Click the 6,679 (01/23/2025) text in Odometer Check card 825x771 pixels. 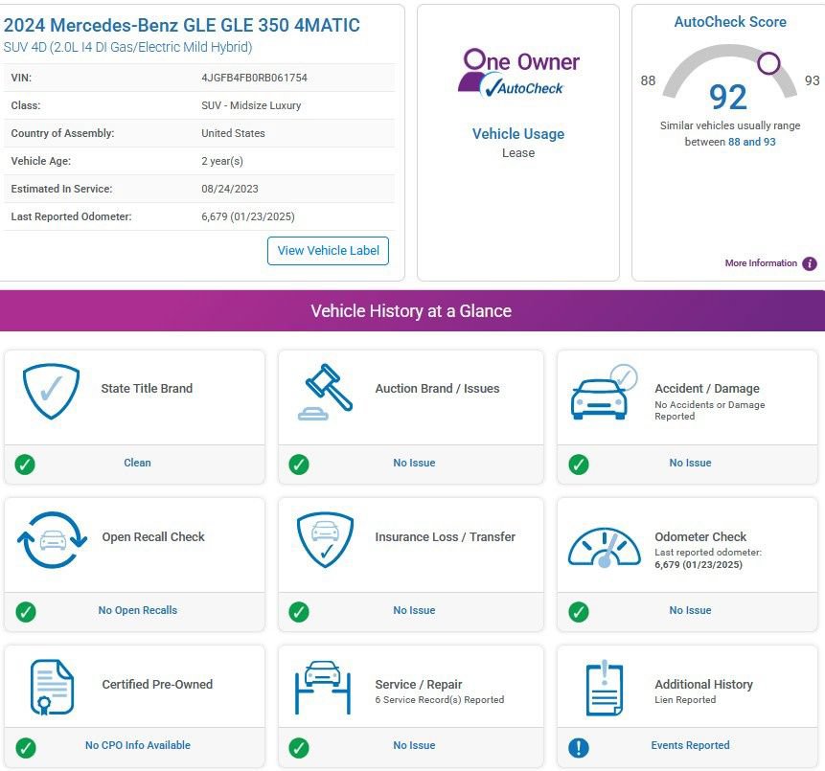[x=699, y=564]
